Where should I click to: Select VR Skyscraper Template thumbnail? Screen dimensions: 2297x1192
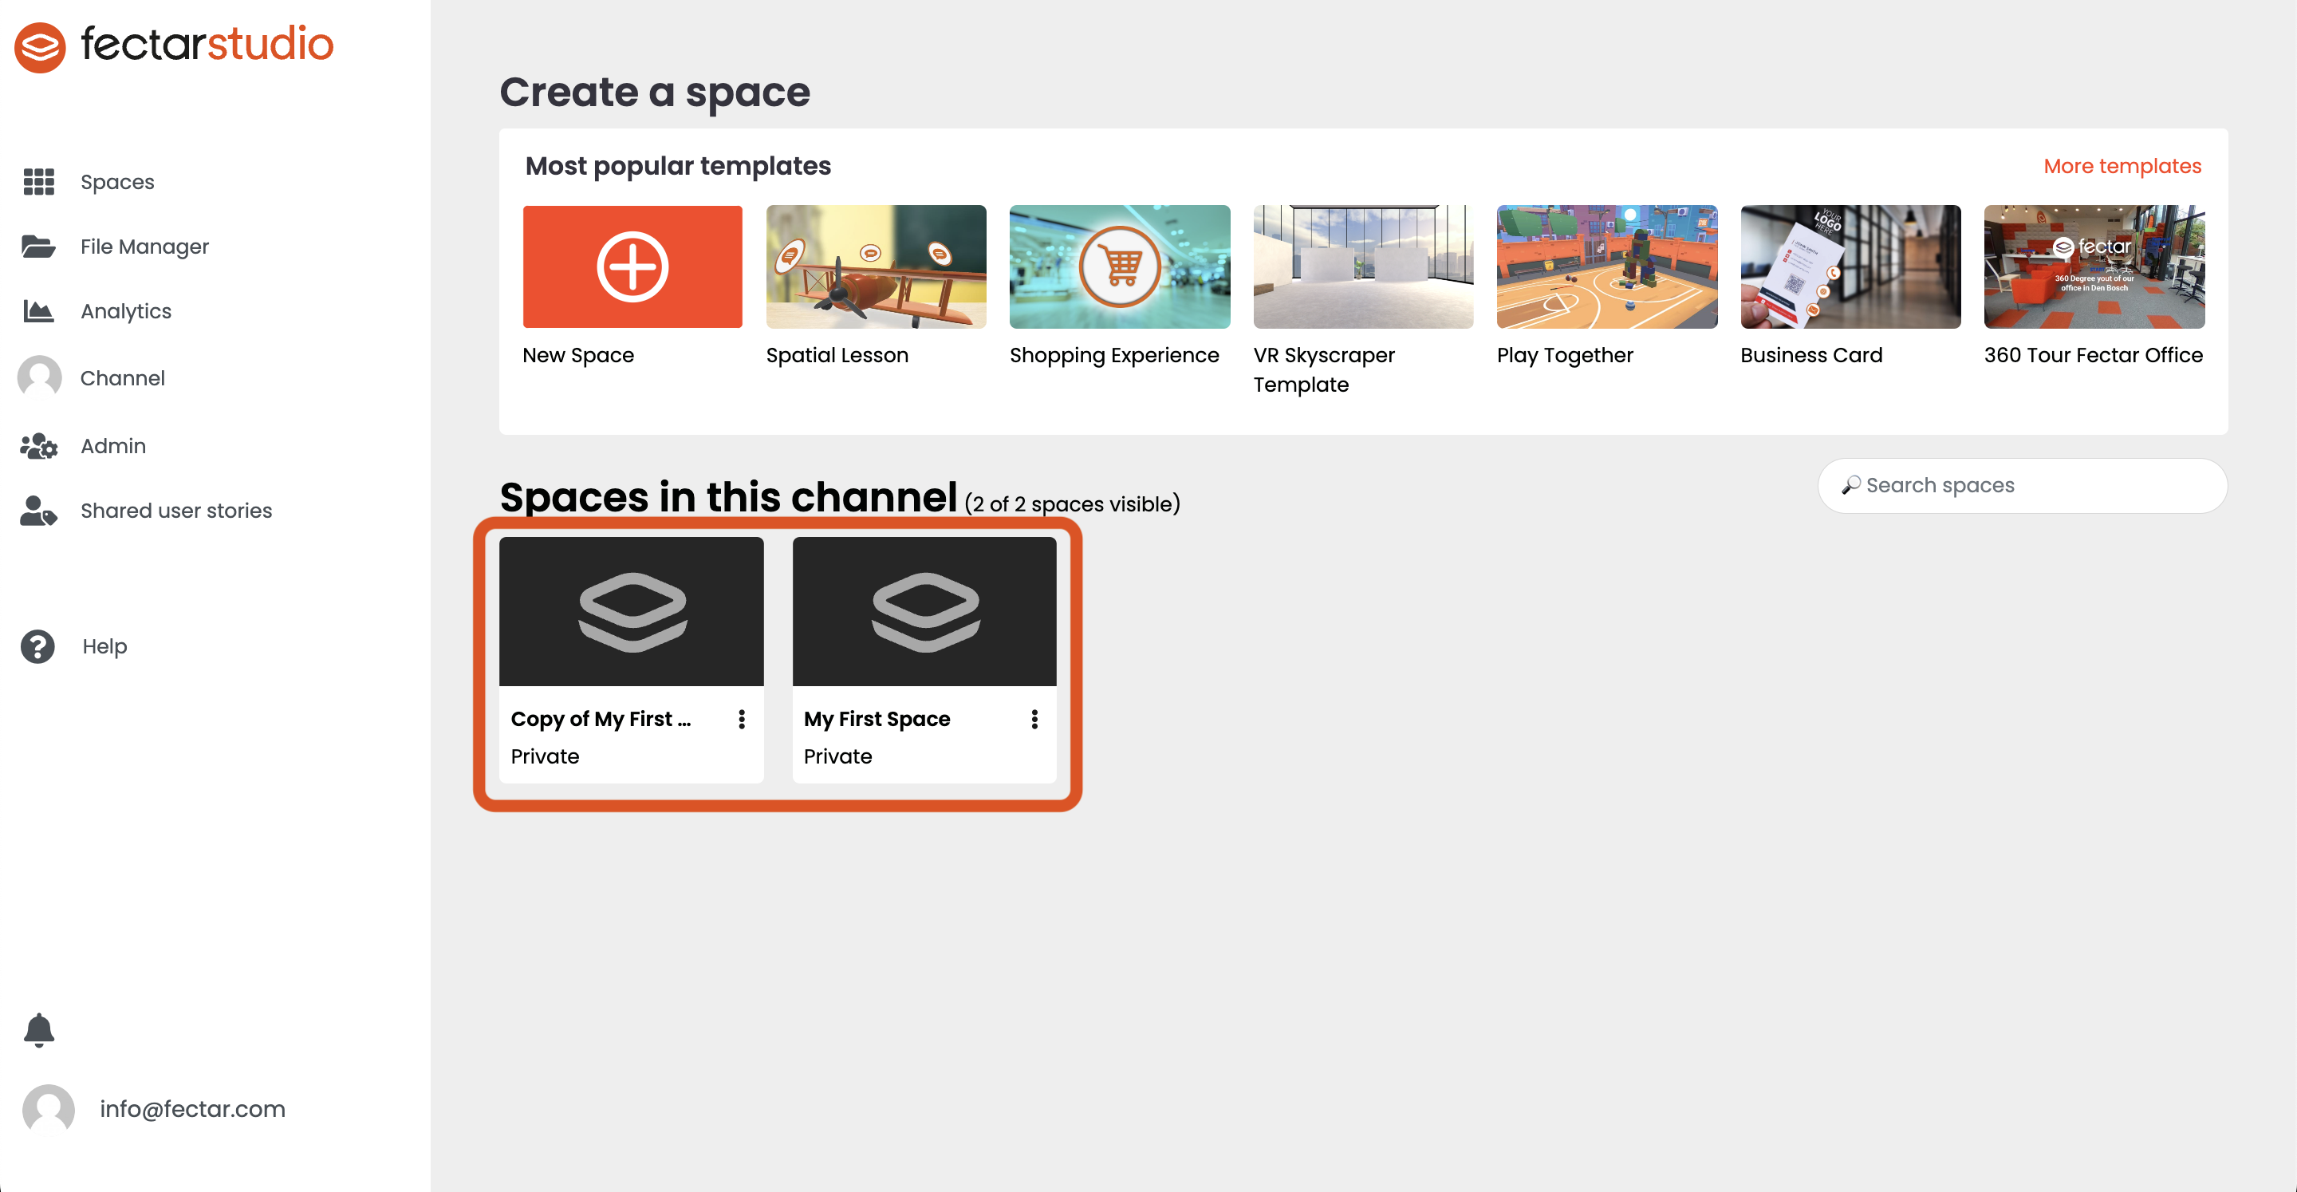[1363, 266]
